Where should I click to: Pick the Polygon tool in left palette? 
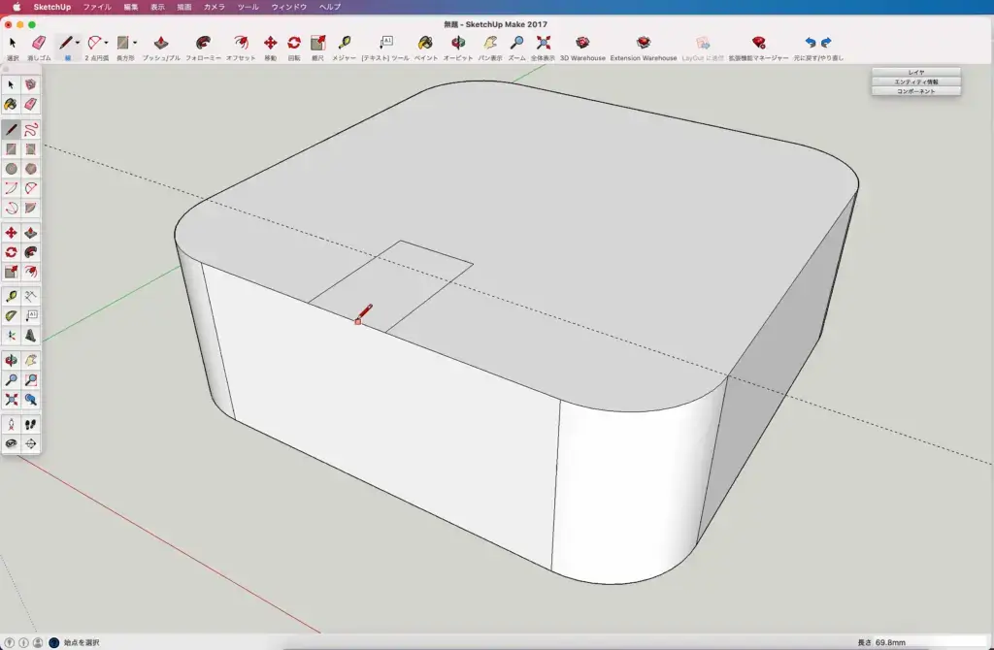(30, 169)
